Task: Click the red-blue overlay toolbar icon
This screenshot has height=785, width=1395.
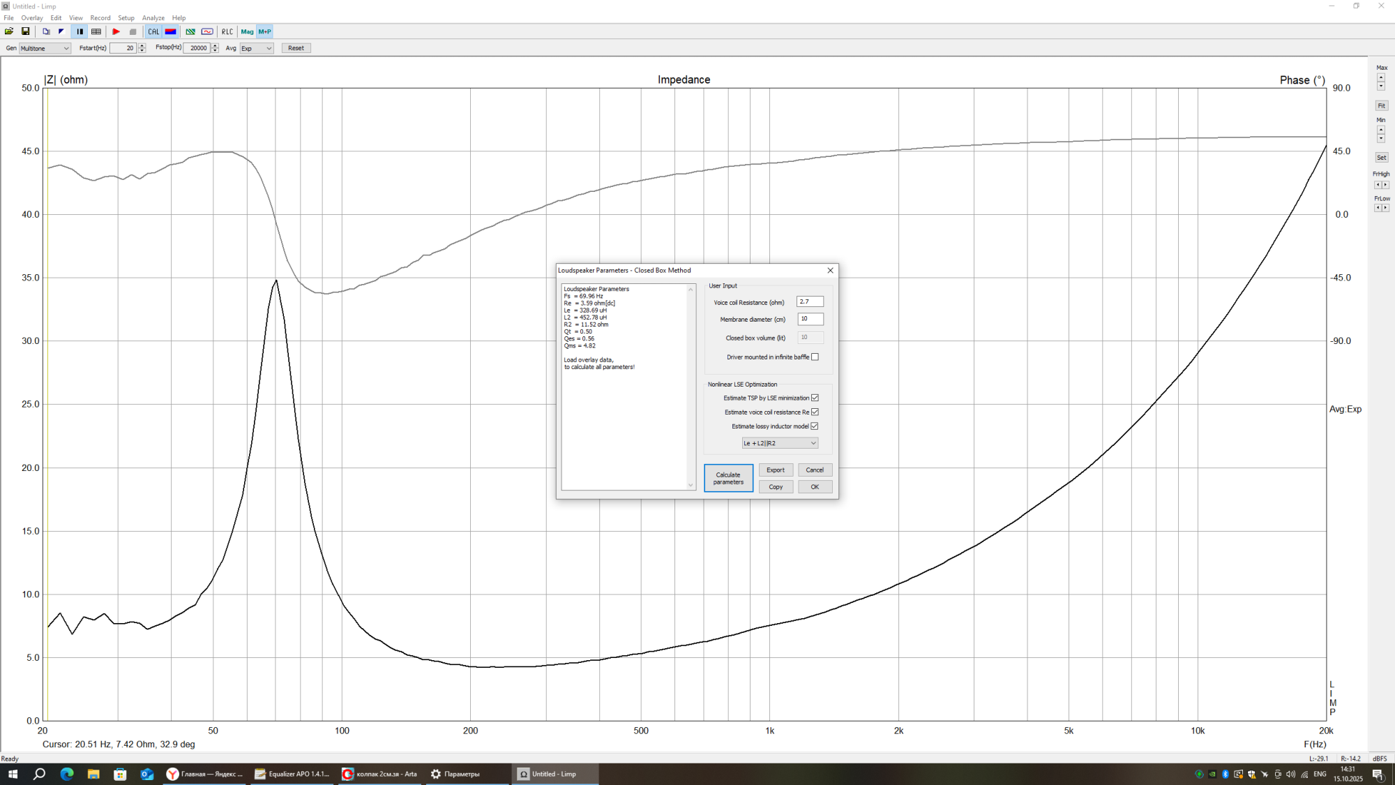Action: 171,31
